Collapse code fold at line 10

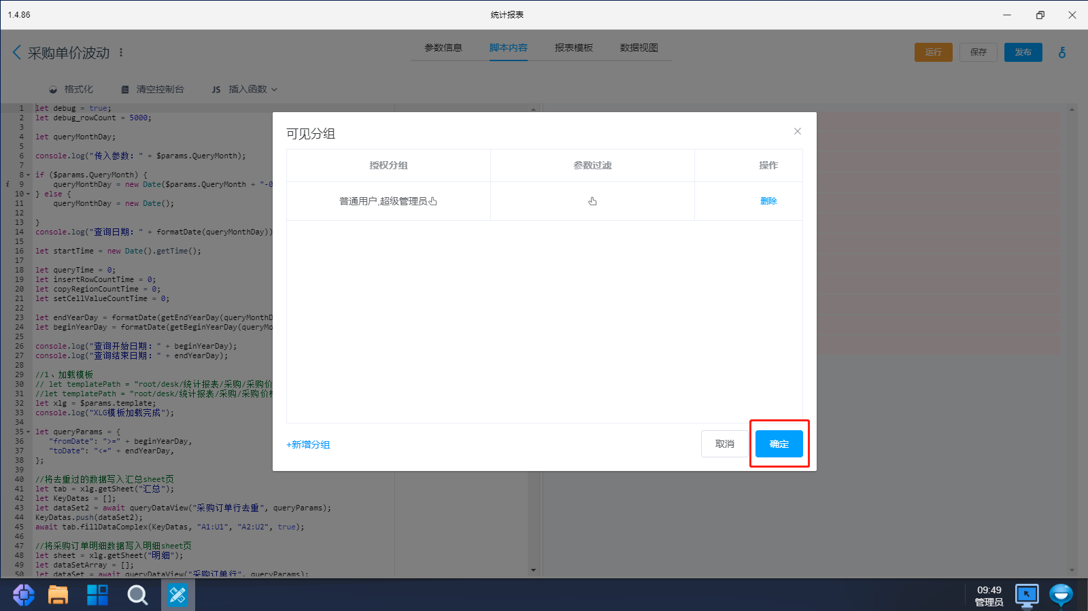[x=29, y=194]
